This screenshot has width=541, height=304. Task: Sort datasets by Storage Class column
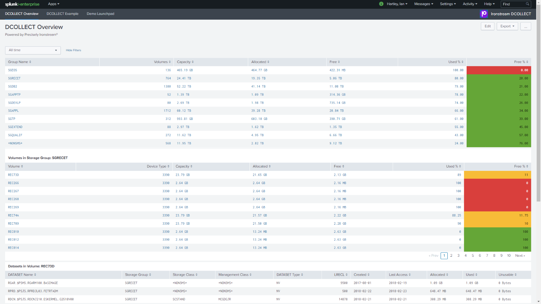tap(185, 275)
